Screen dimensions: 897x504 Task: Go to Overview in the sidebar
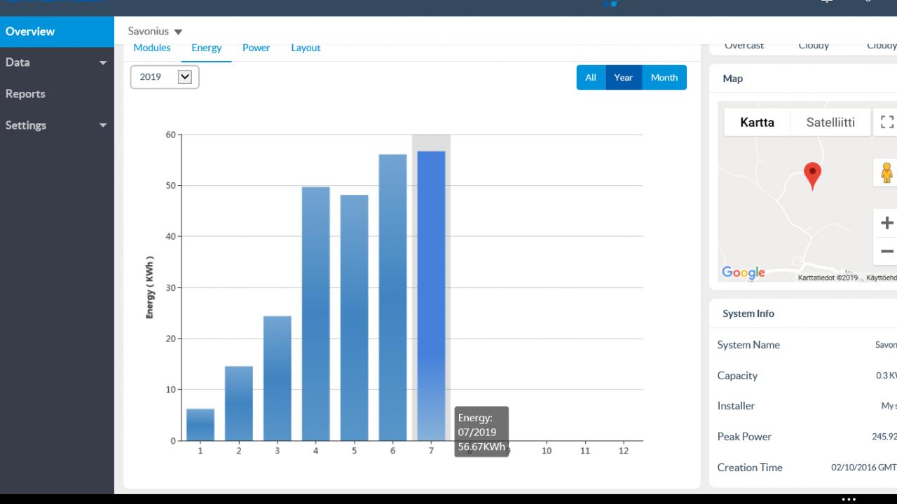[x=57, y=32]
